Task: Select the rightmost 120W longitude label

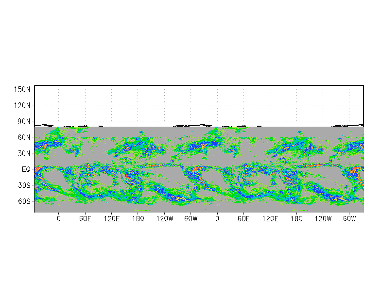Action: pos(323,219)
